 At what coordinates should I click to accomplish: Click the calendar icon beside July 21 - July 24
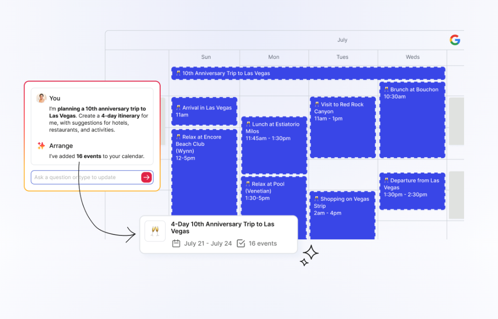coord(176,244)
